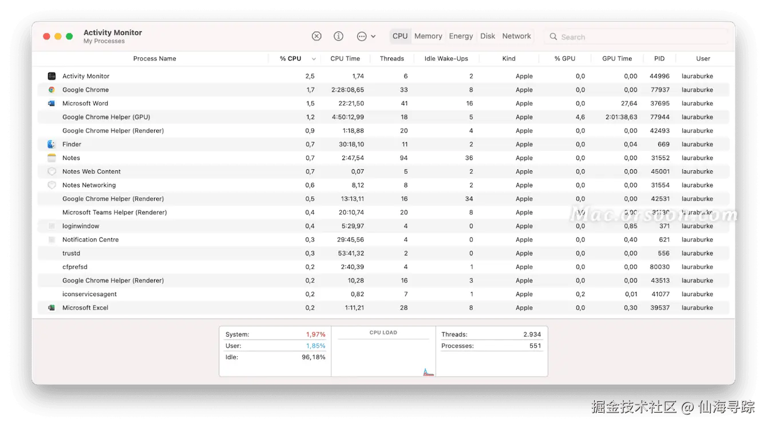Click the Idle percentage 96,18%
The image size is (767, 427).
point(314,357)
